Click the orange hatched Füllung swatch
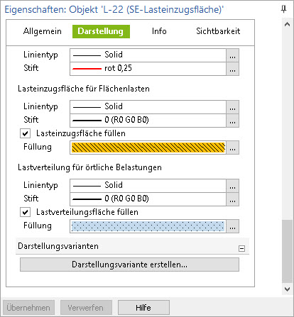 tap(148, 148)
